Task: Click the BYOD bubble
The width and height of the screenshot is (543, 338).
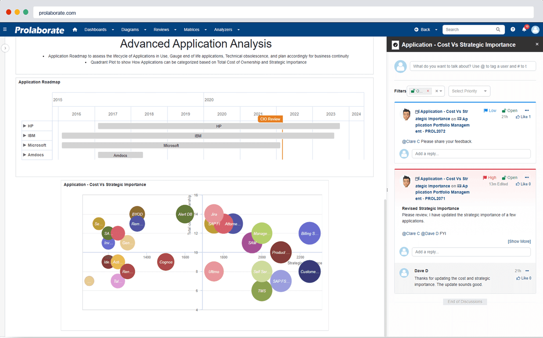Action: click(x=137, y=214)
